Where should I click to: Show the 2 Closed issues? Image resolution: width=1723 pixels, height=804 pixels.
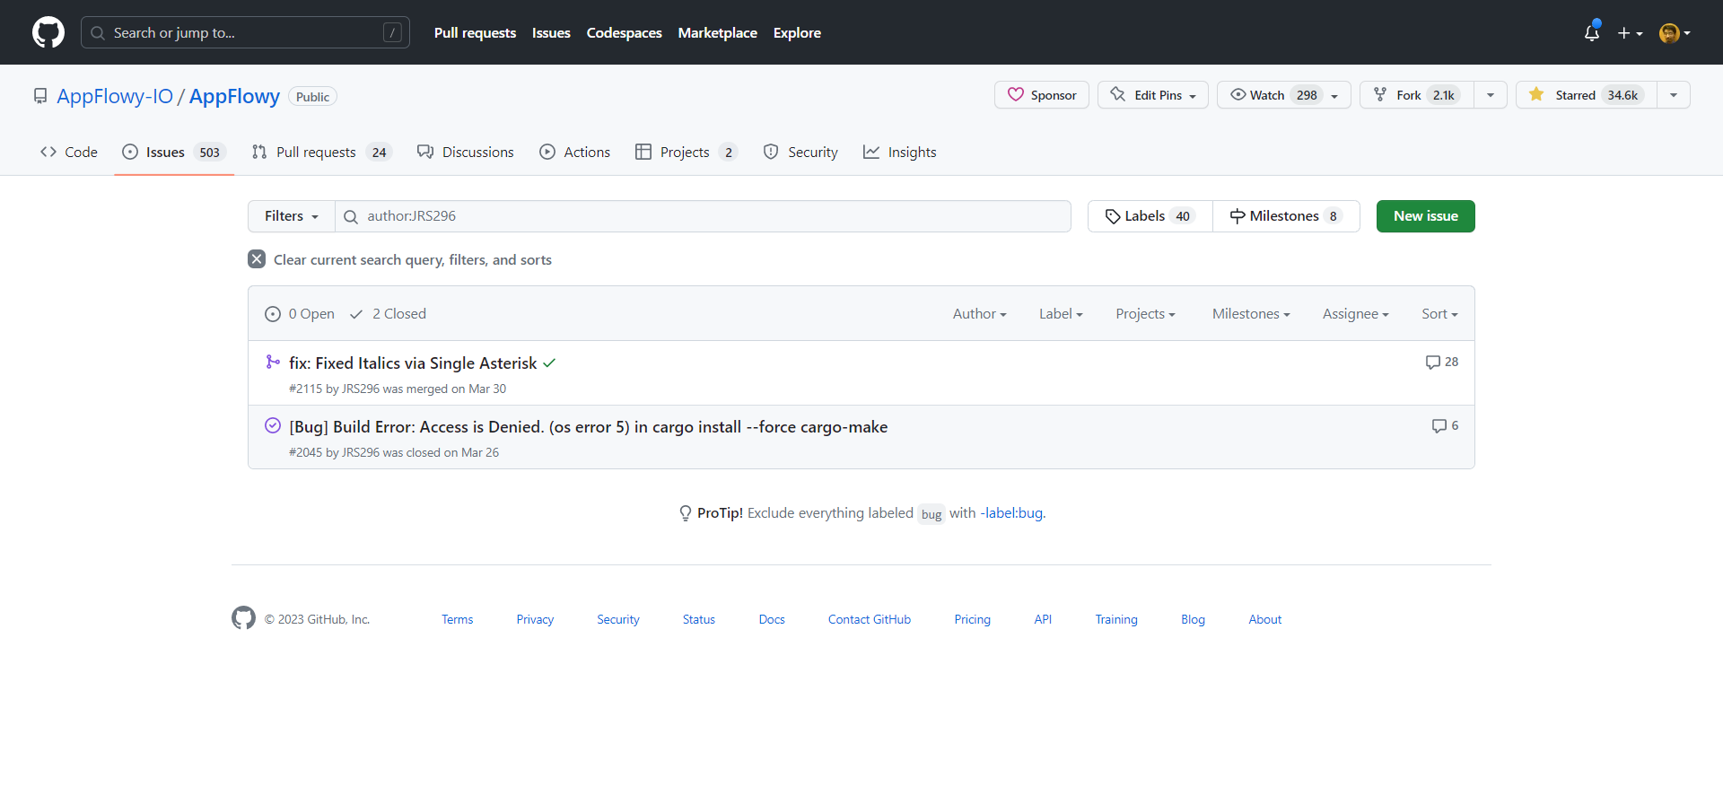388,314
